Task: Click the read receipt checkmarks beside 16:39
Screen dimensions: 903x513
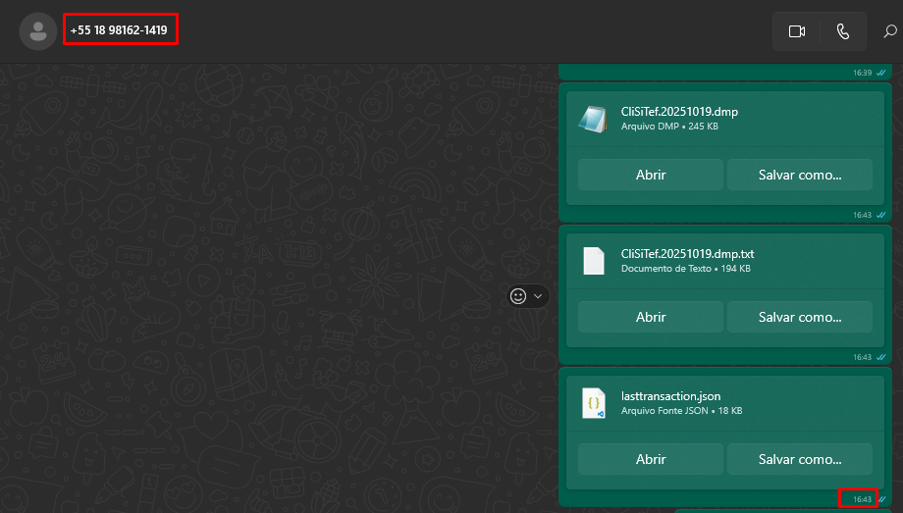Action: click(x=881, y=73)
